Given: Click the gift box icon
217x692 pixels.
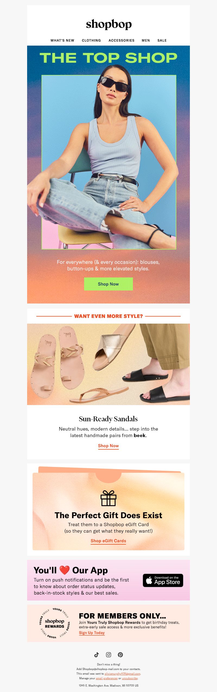Looking at the screenshot, I should point(108,498).
